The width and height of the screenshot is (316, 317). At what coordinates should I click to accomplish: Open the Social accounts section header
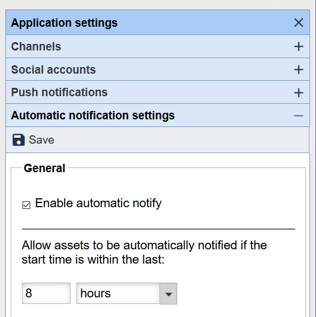pos(158,69)
